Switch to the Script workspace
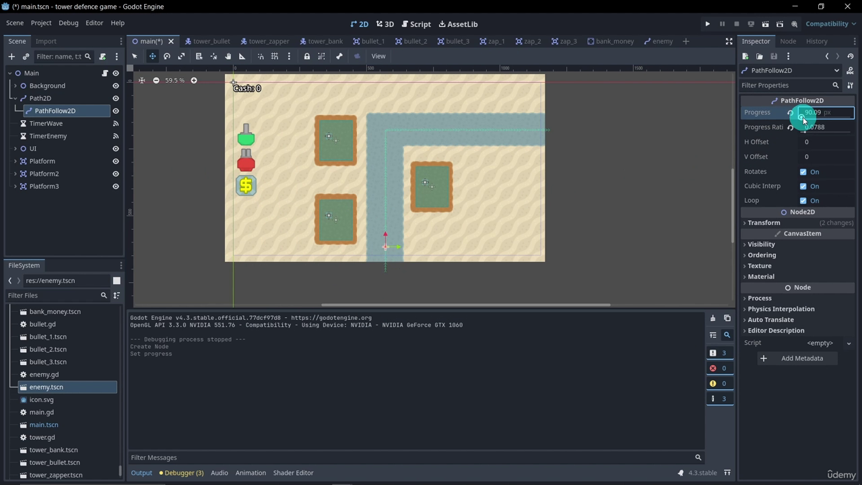Screen dimensions: 862x485 pos(416,24)
